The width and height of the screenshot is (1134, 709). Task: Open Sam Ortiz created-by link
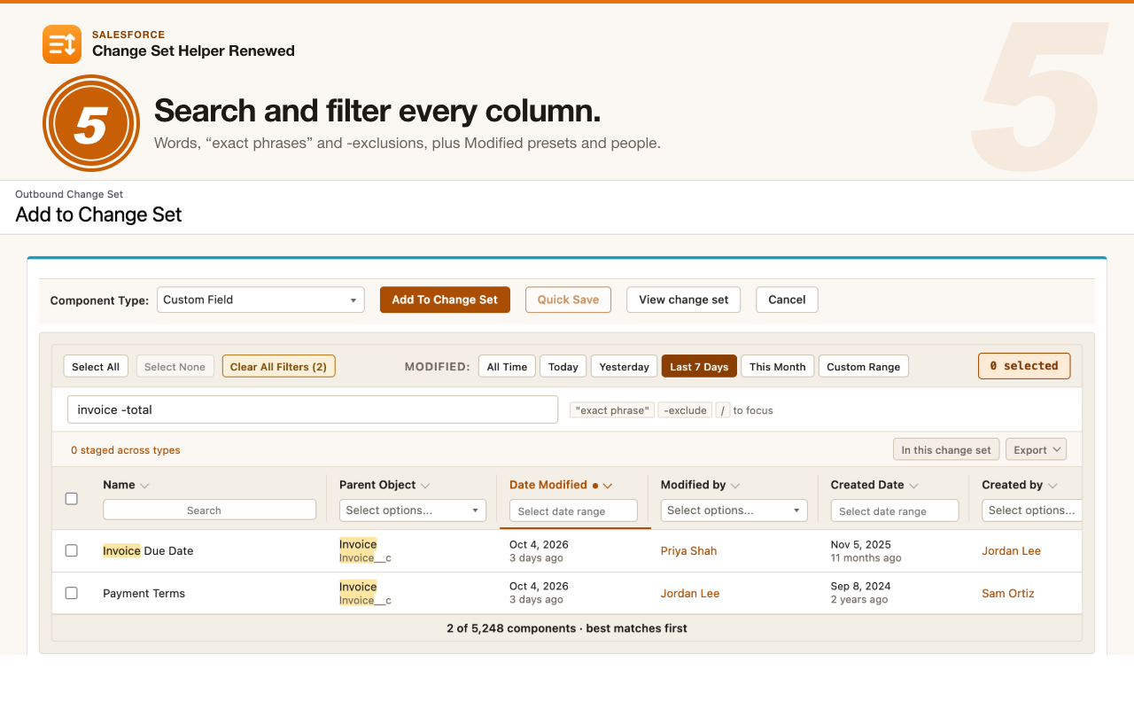pyautogui.click(x=1008, y=593)
